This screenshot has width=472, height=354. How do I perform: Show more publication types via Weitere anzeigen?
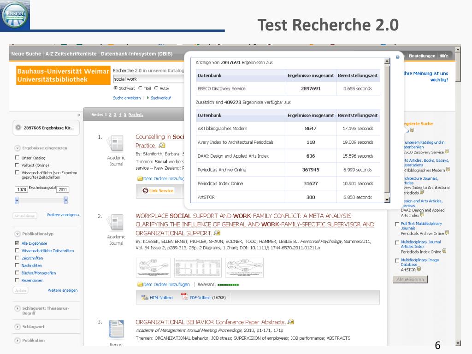pos(63,290)
